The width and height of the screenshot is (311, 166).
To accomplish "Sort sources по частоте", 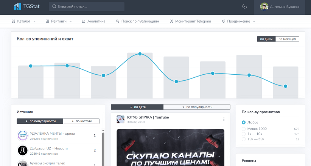I will tap(81, 121).
